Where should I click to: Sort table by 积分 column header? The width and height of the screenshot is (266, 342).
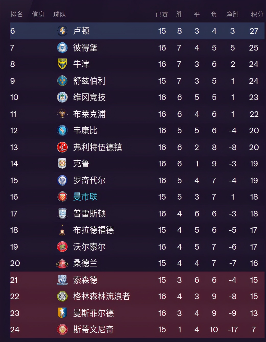(257, 15)
